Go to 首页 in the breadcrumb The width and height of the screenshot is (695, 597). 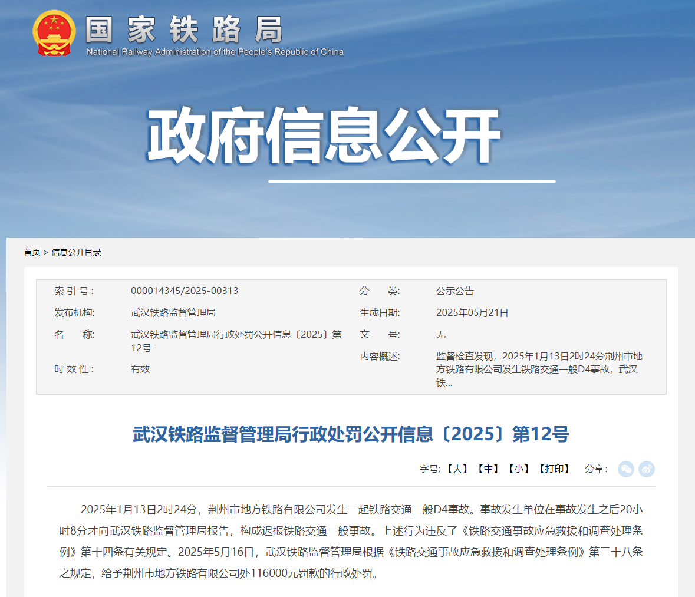pos(32,252)
